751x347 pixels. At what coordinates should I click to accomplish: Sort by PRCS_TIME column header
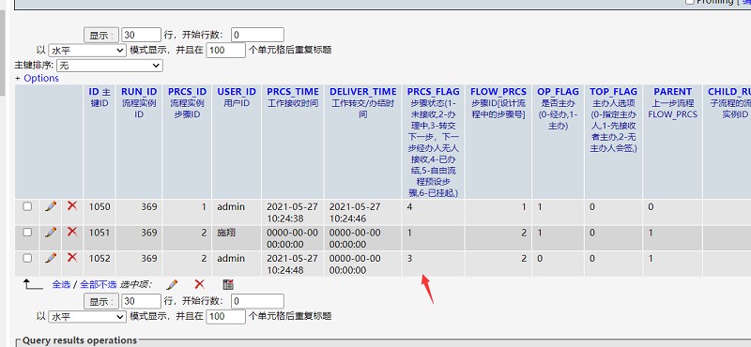click(293, 91)
